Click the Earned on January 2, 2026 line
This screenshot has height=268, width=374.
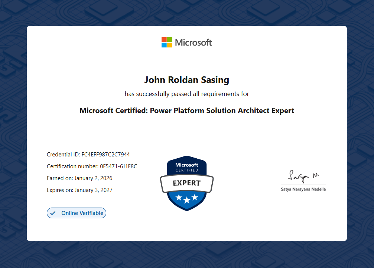coord(79,178)
